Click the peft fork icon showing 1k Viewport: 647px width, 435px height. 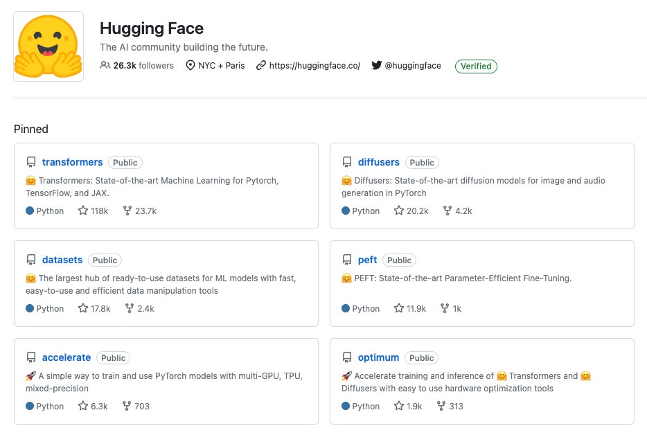tap(443, 308)
